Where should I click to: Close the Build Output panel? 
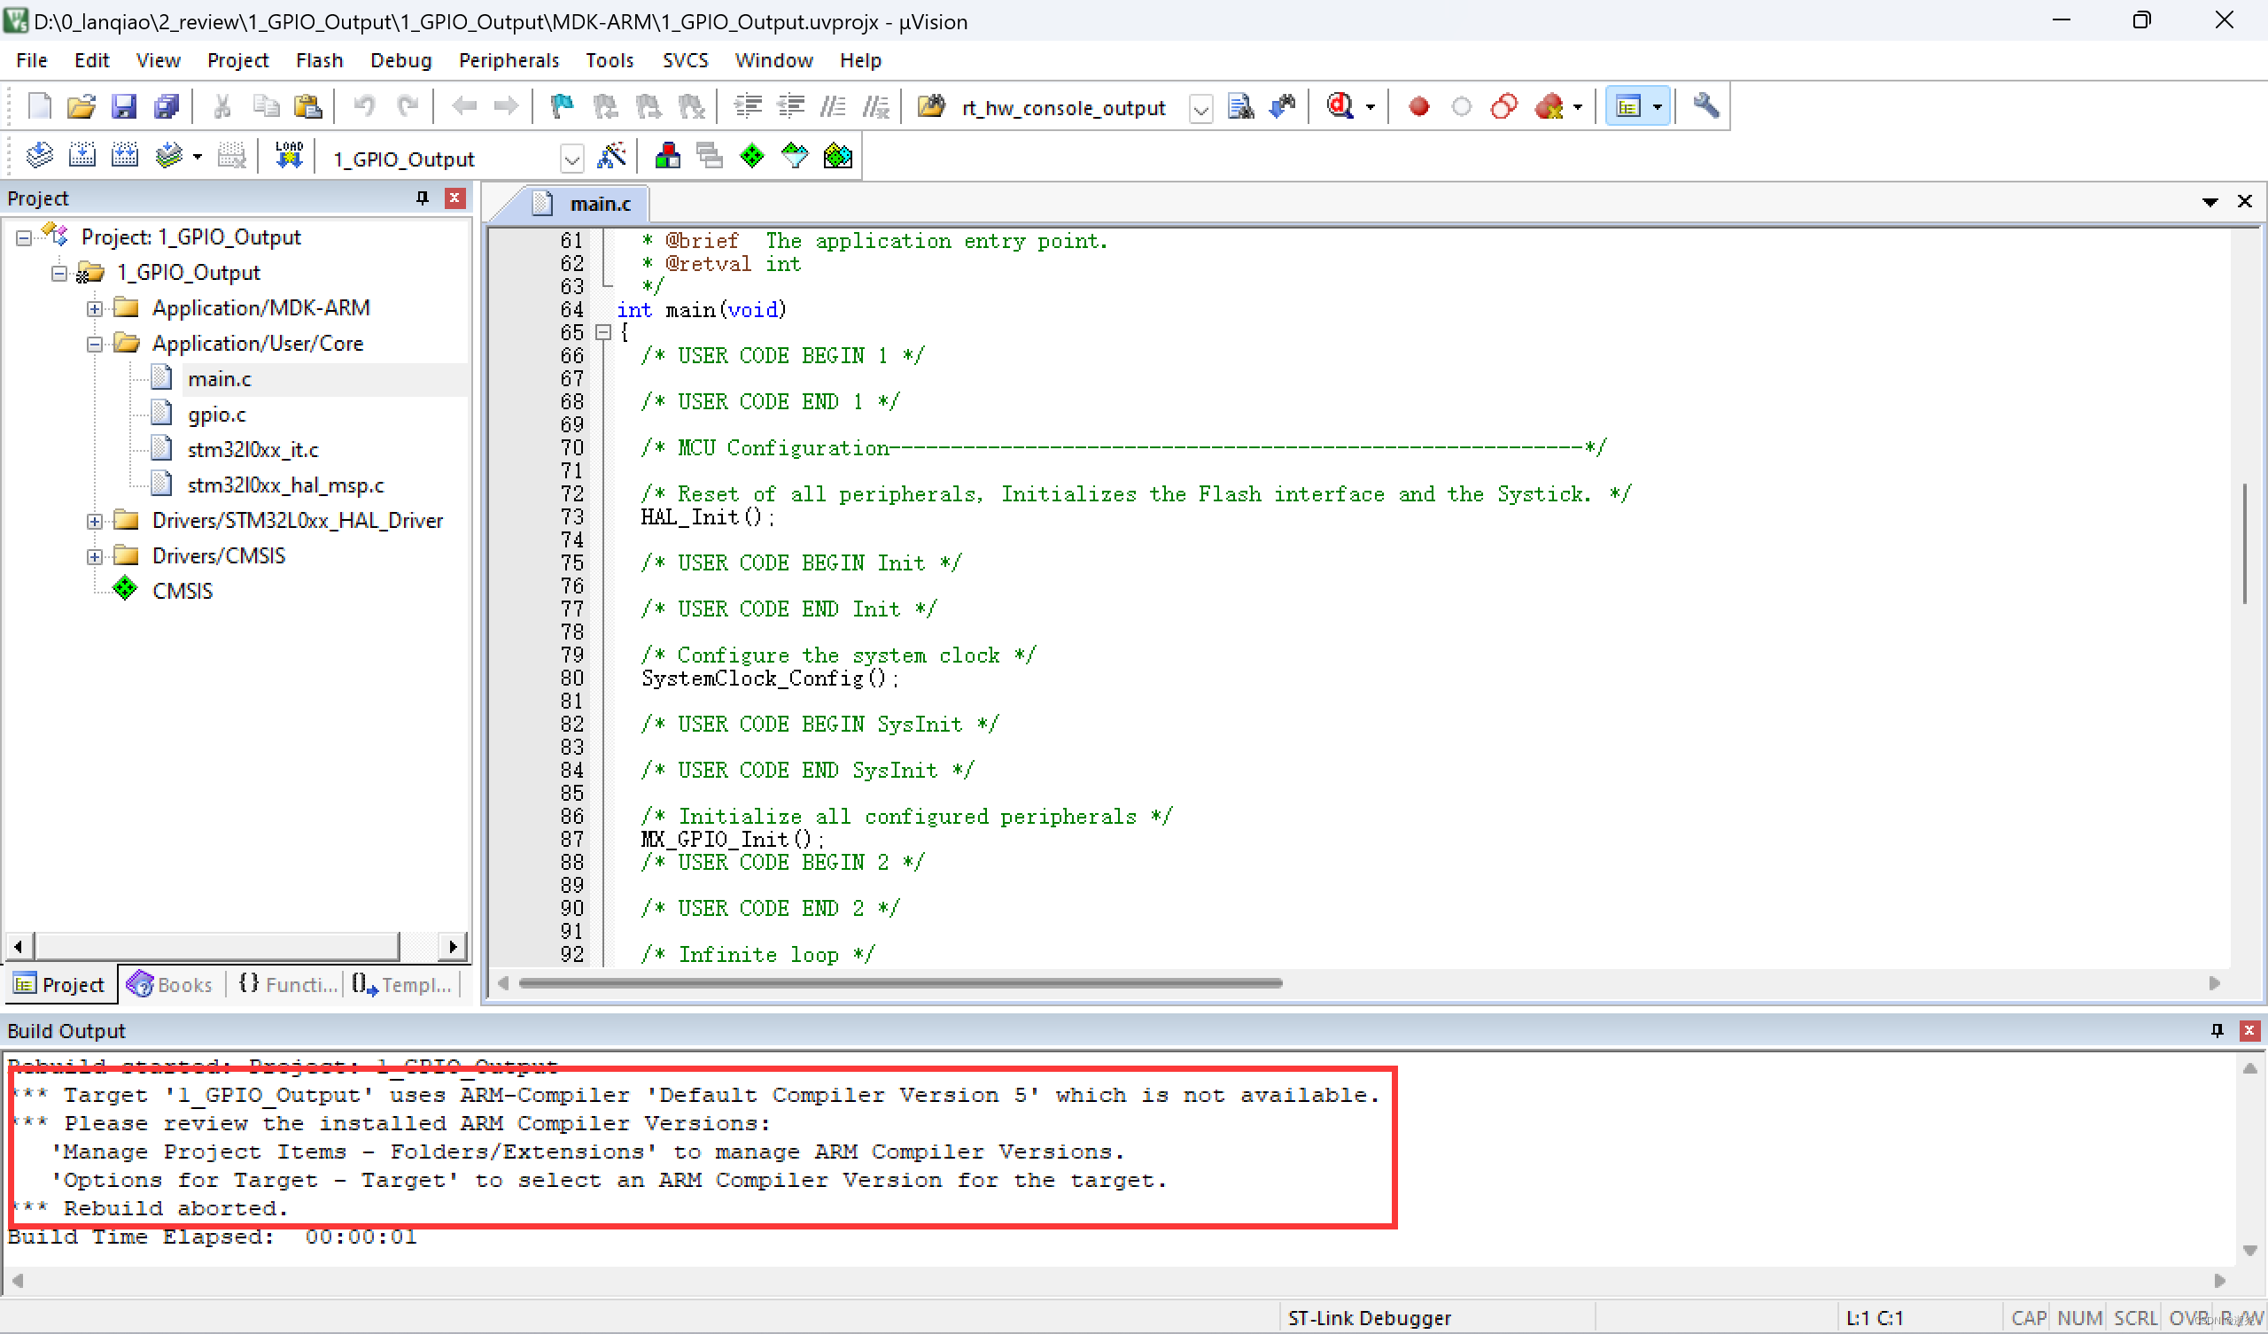click(x=2249, y=1031)
